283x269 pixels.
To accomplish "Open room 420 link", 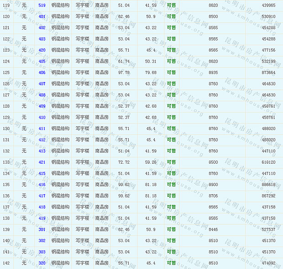I will [42, 50].
